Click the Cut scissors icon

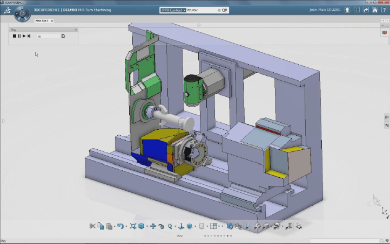tap(92, 226)
